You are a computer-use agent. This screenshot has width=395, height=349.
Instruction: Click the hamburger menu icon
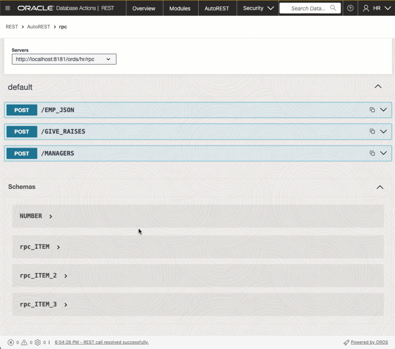tap(7, 8)
